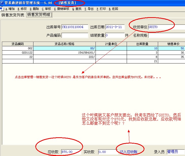The width and height of the screenshot is (185, 156).
Task: Click the 销售单价 cell showing 30.
Action: (172, 53)
